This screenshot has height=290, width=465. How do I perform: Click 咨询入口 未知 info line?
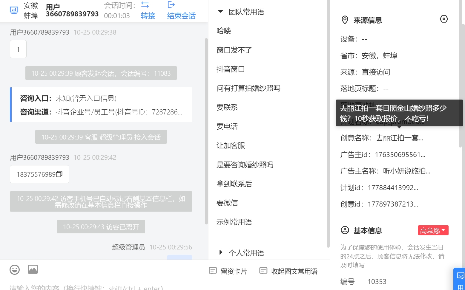click(68, 98)
